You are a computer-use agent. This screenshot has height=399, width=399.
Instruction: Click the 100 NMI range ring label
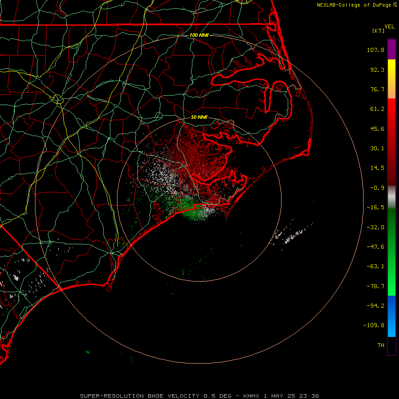199,35
